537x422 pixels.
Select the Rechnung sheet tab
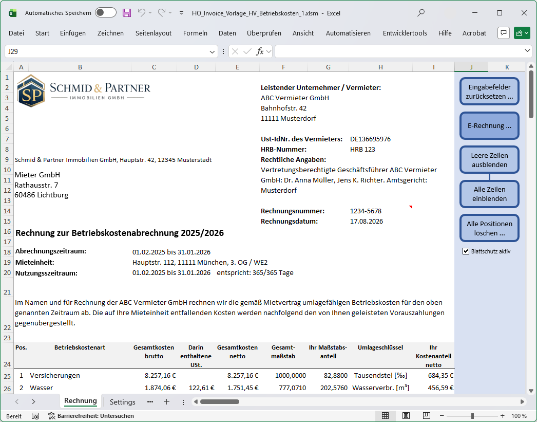point(81,401)
